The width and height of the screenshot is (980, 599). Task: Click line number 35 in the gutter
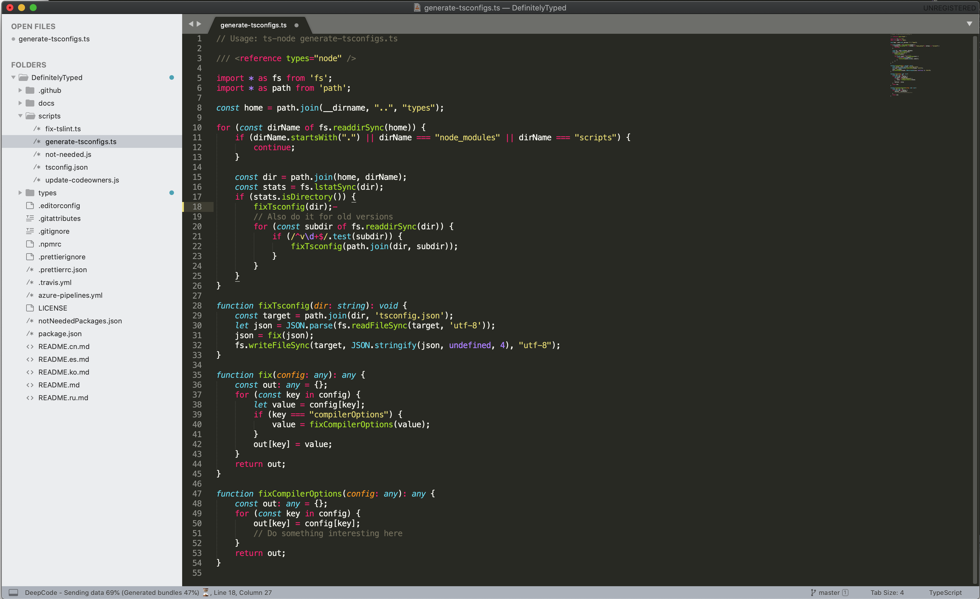pyautogui.click(x=197, y=375)
